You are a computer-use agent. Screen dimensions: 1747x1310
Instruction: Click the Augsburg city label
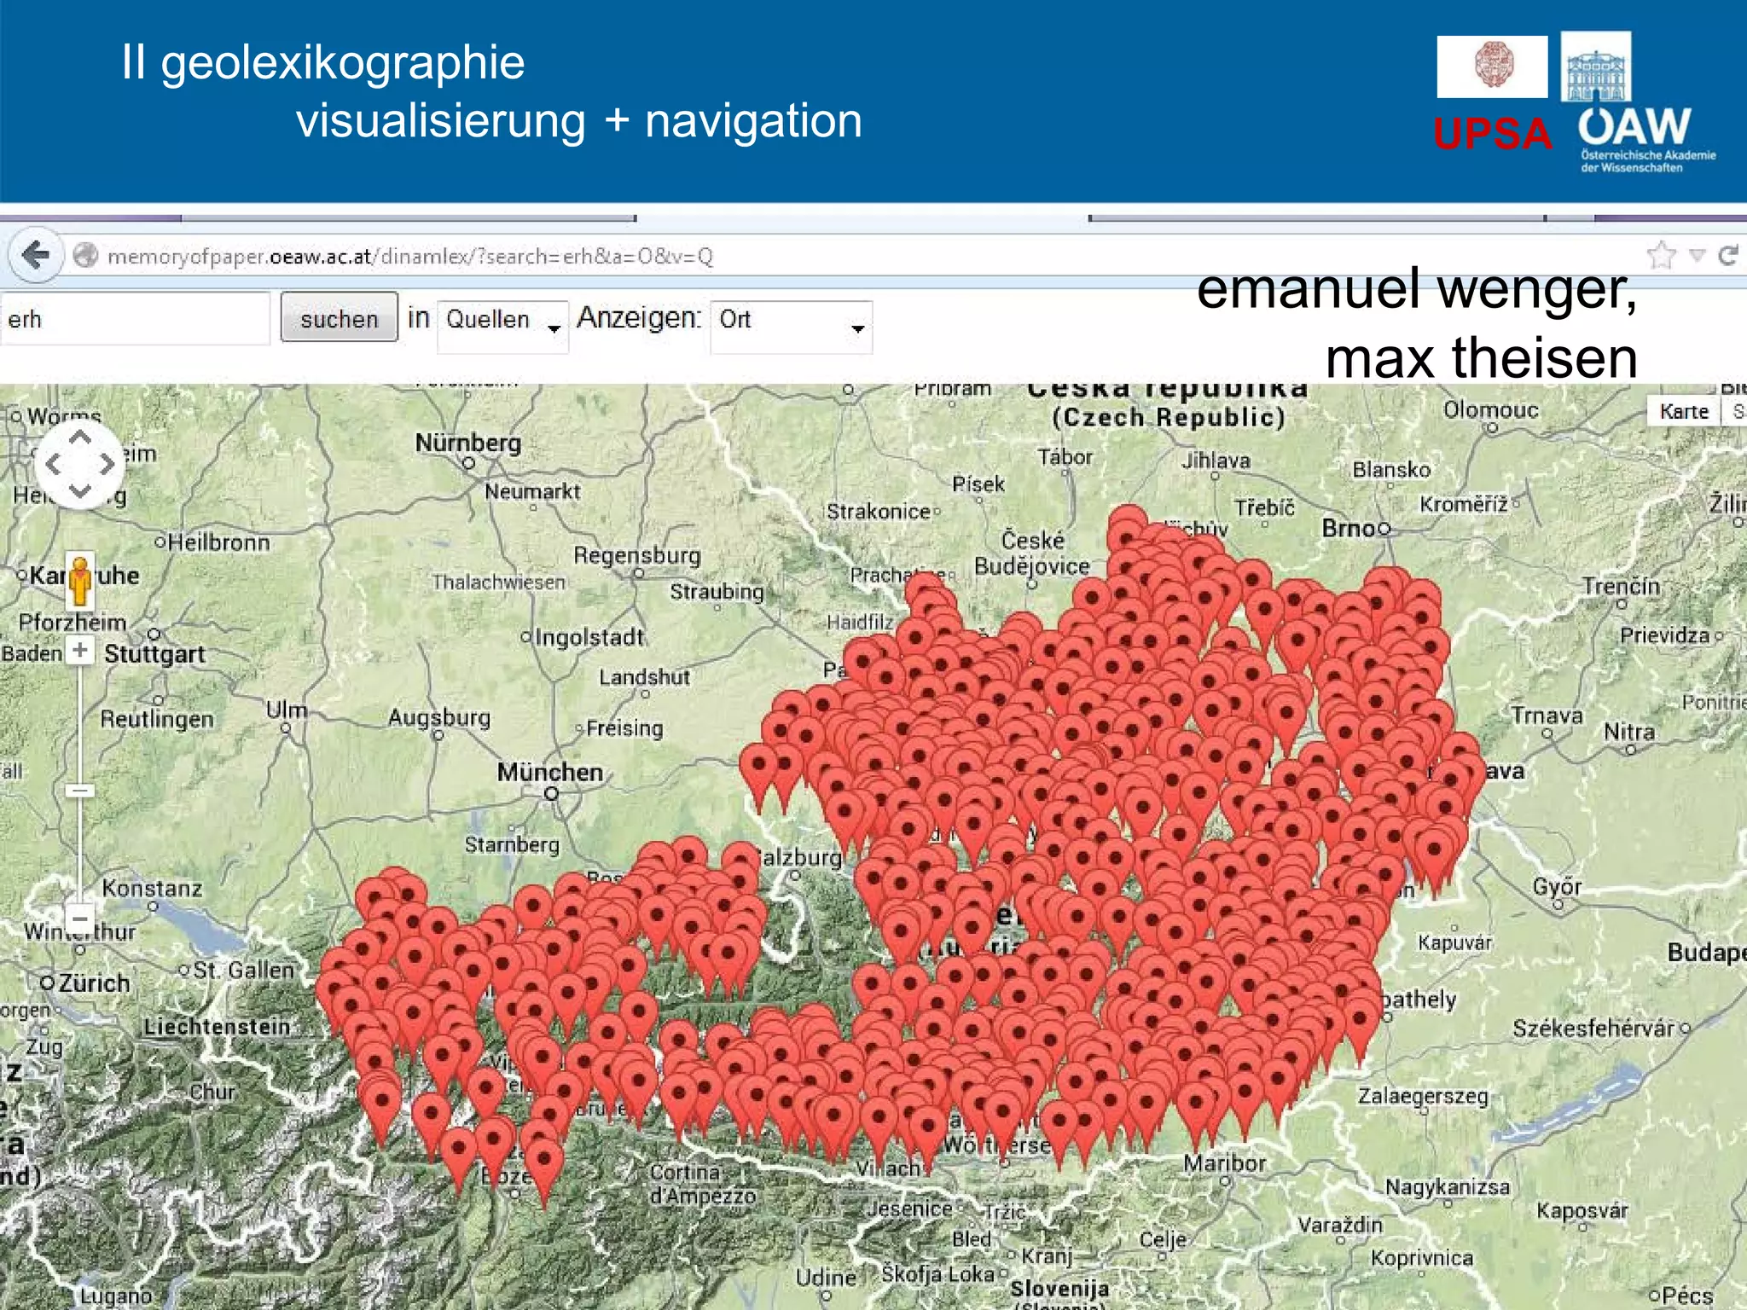click(439, 717)
